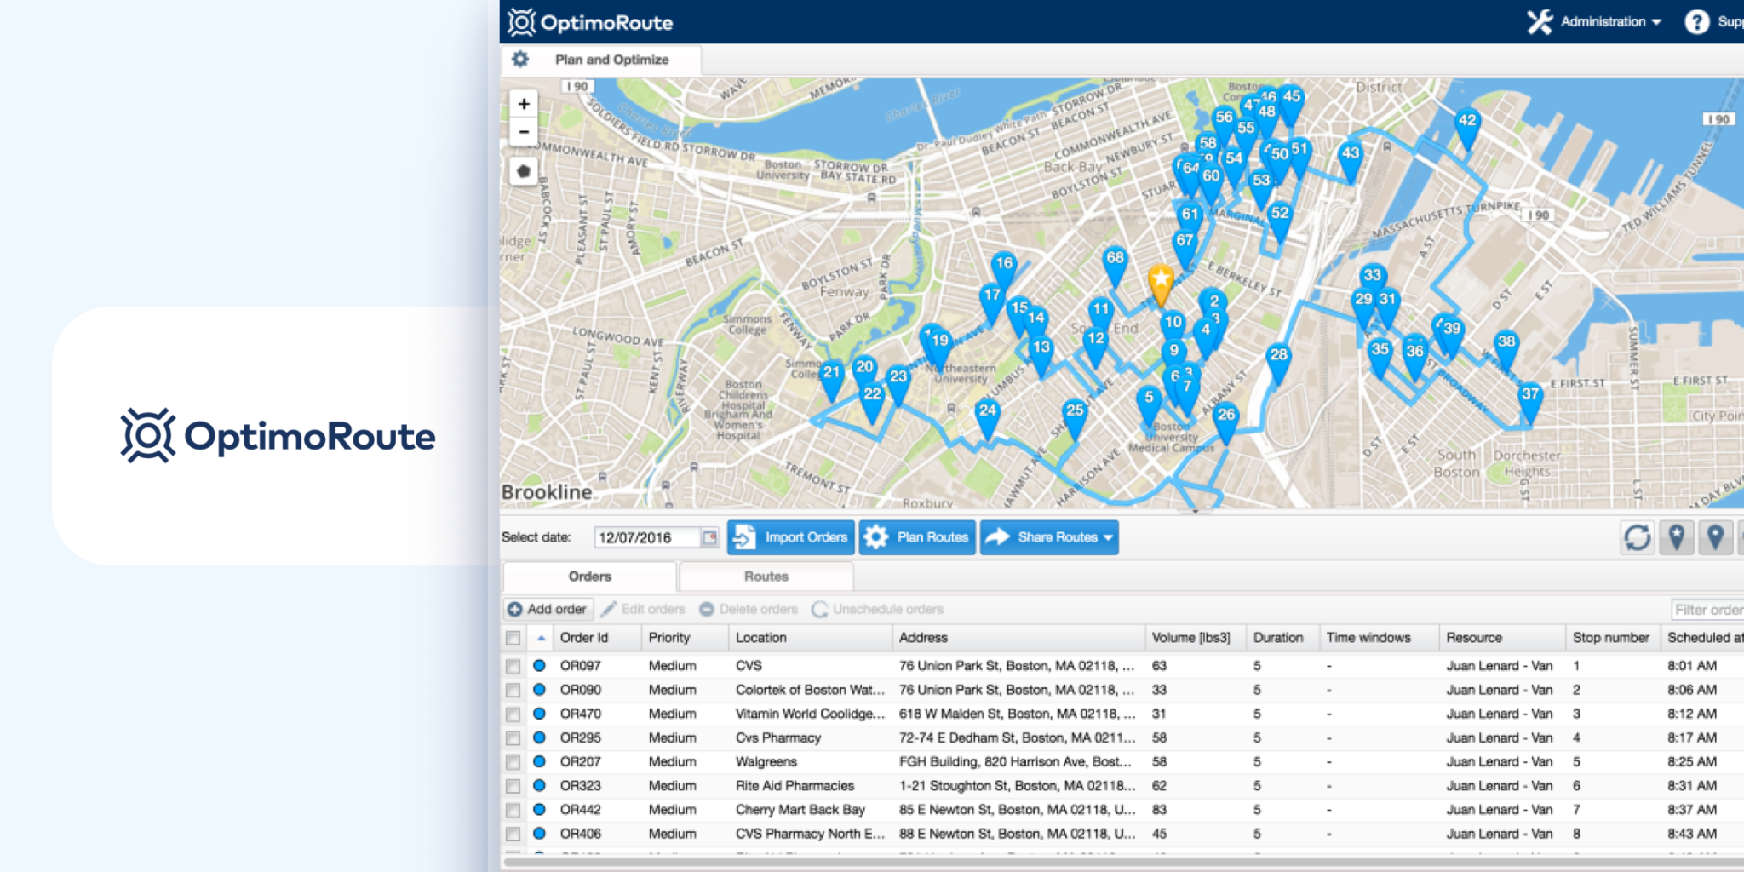The image size is (1744, 872).
Task: Click the Import Orders button
Action: [x=791, y=537]
